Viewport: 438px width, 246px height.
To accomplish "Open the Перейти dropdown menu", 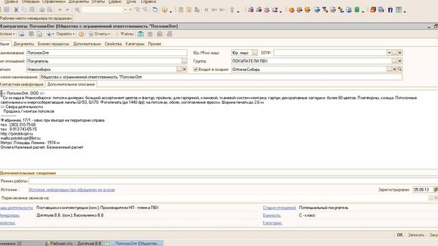I will coord(66,34).
